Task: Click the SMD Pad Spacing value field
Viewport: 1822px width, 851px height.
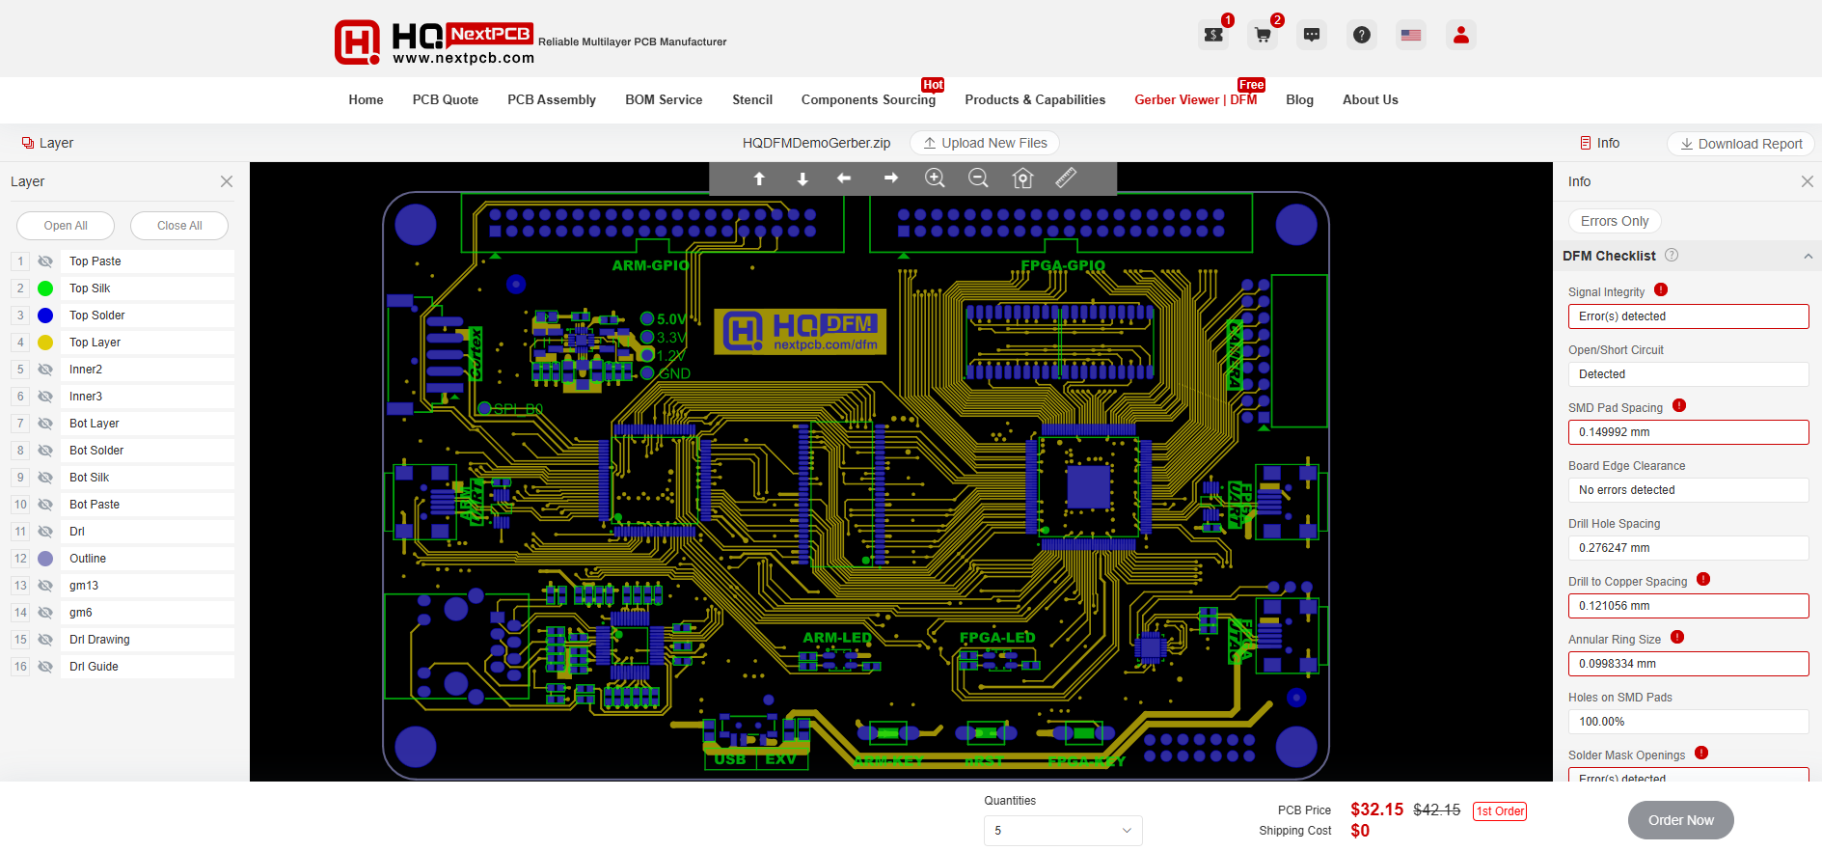Action: point(1687,432)
